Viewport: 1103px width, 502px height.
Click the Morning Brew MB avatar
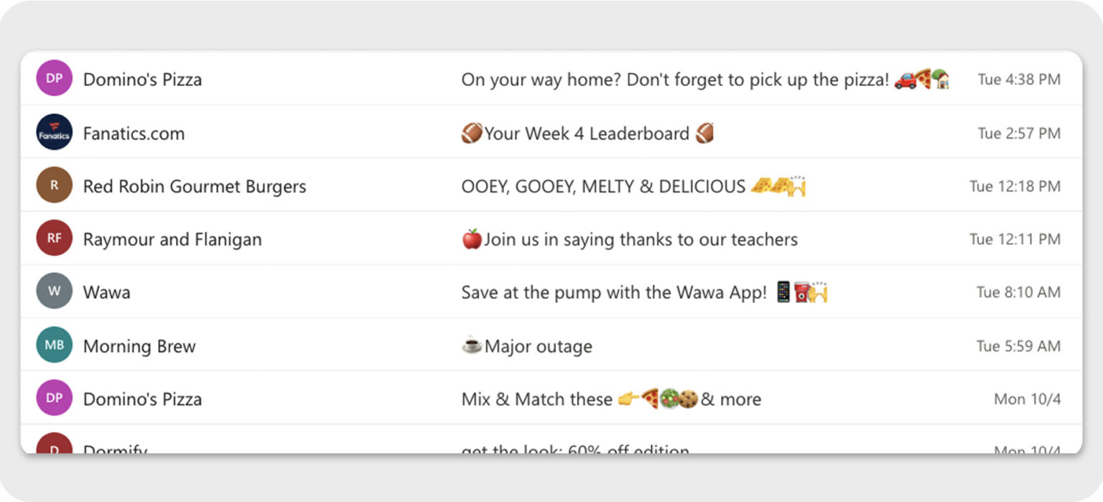pyautogui.click(x=54, y=345)
